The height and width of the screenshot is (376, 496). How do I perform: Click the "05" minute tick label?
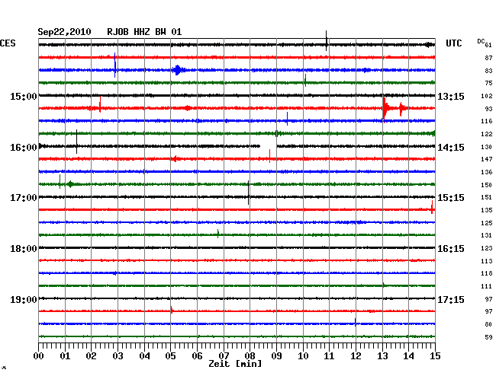click(170, 356)
